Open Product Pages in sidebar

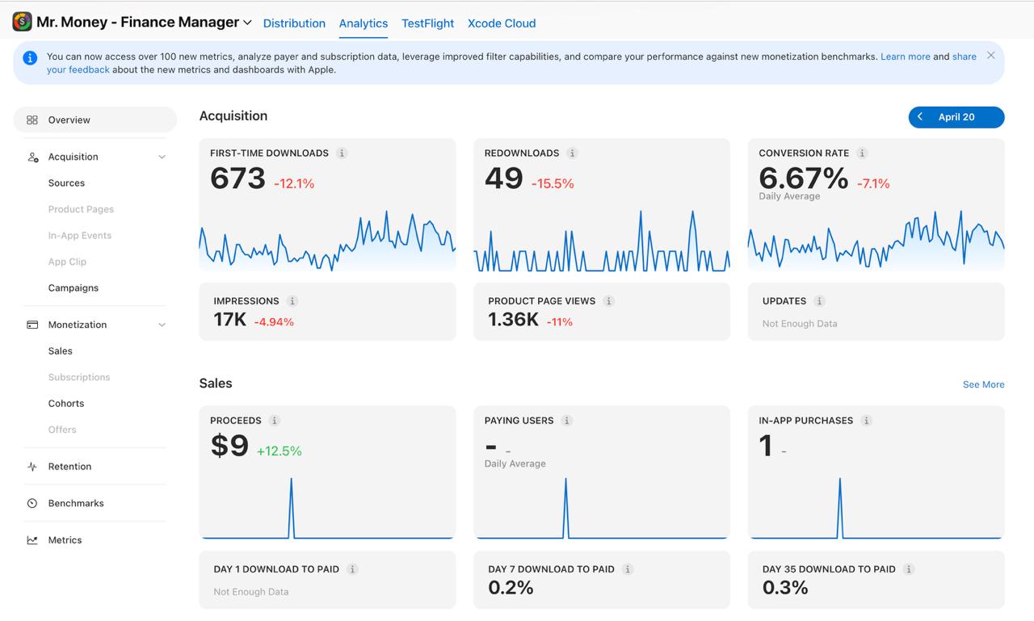pos(81,209)
